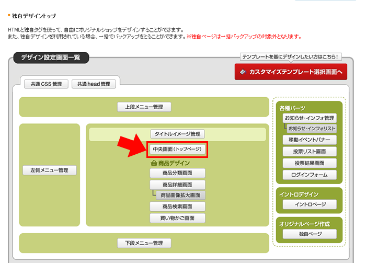Click お知らせ・インフォ管理 button
378x263 pixels.
(x=309, y=119)
